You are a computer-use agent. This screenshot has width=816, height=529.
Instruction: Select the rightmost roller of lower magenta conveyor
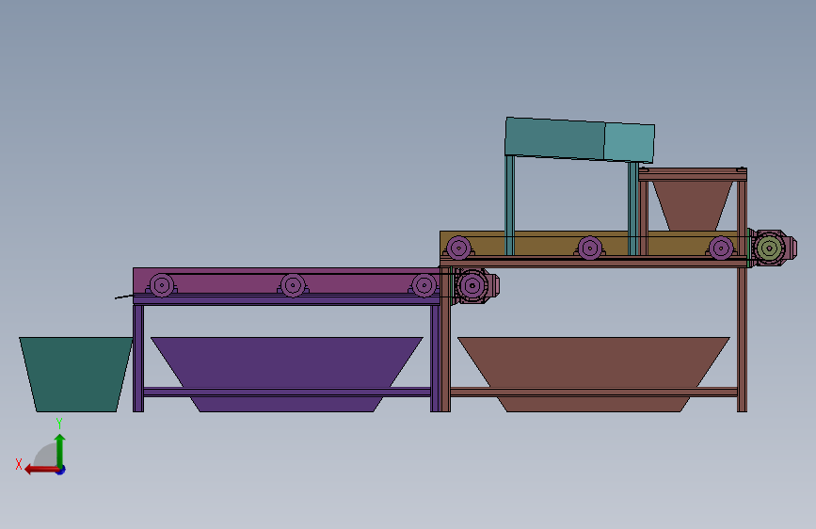[x=424, y=285]
